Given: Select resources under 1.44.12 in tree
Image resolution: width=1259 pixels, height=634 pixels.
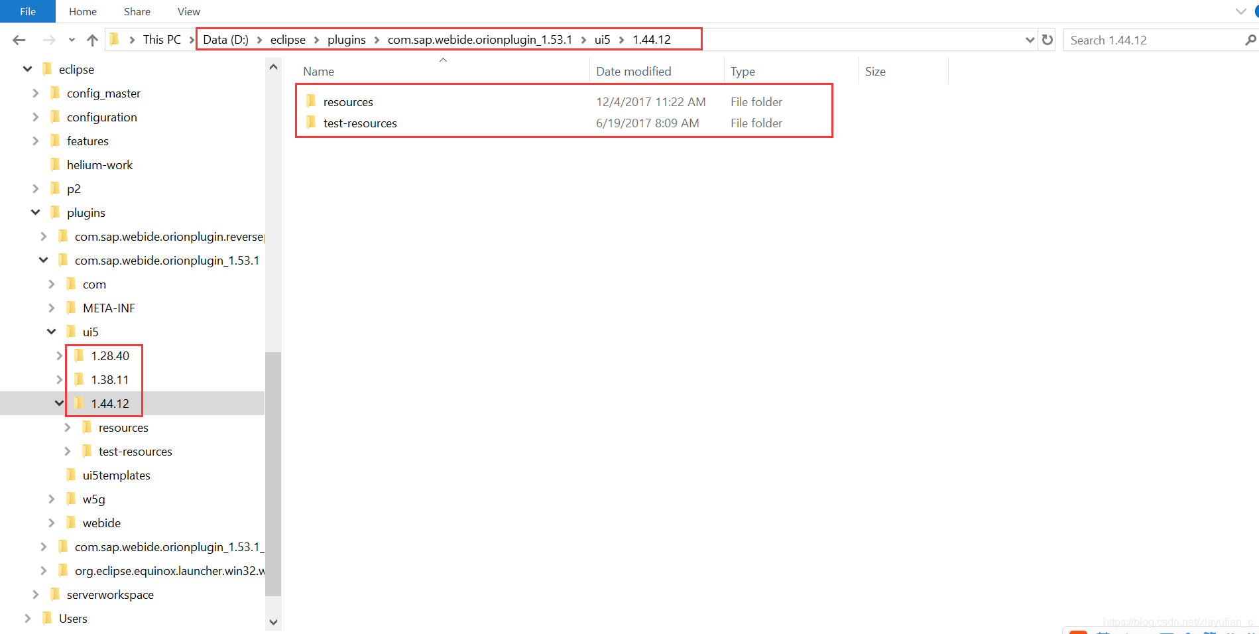Looking at the screenshot, I should click(123, 427).
